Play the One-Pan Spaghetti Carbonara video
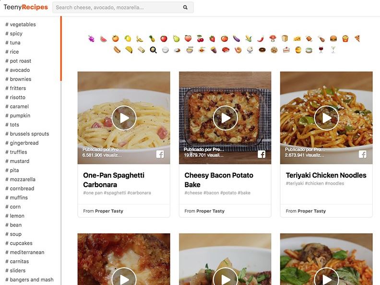Screen dimensions: 380x285 coord(124,118)
